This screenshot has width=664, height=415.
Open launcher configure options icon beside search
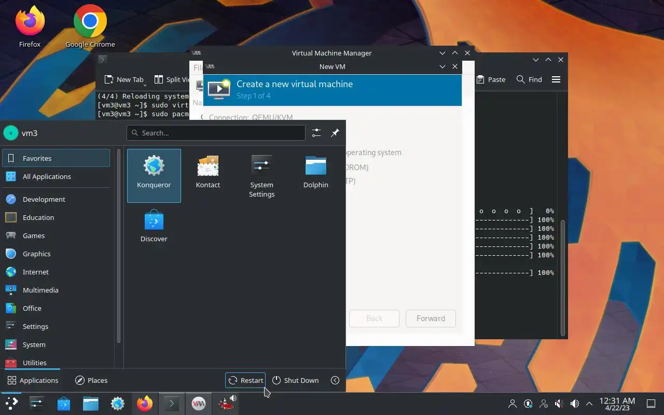[316, 133]
